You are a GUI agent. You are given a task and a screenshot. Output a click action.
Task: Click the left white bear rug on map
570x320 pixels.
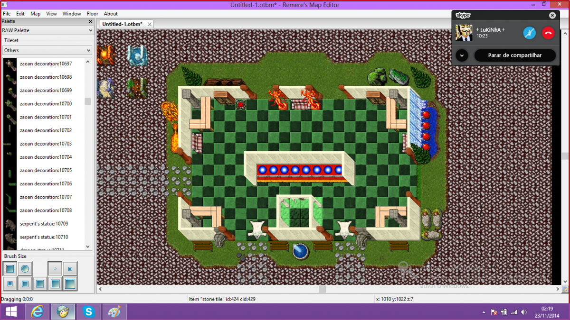258,229
